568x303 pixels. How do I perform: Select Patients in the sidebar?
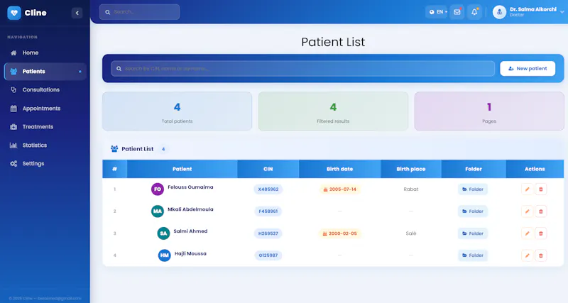point(45,72)
